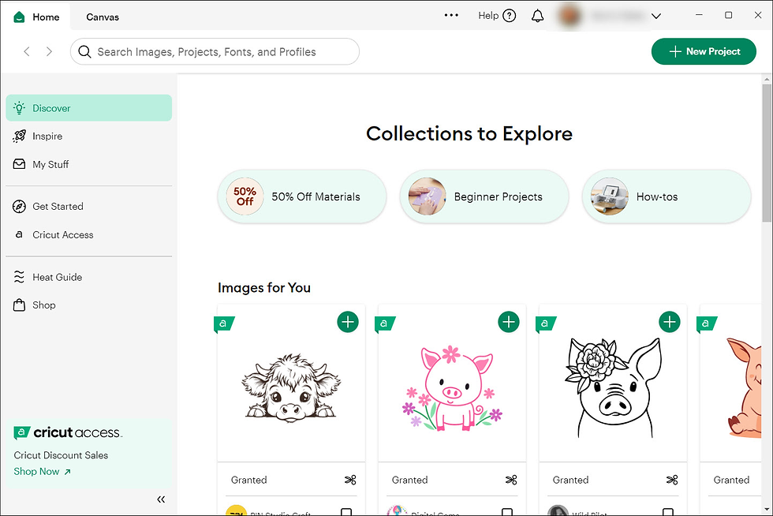Image resolution: width=773 pixels, height=516 pixels.
Task: Click the Cricut Access badge on pink pig card
Action: (385, 323)
